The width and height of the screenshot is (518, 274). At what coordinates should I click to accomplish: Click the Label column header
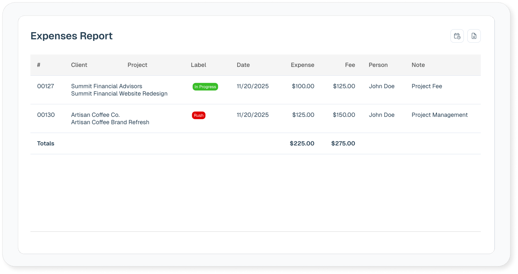(x=198, y=65)
